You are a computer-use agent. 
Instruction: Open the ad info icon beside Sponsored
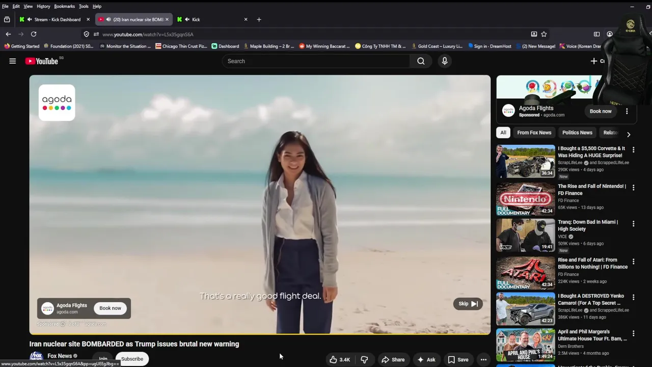pos(63,324)
